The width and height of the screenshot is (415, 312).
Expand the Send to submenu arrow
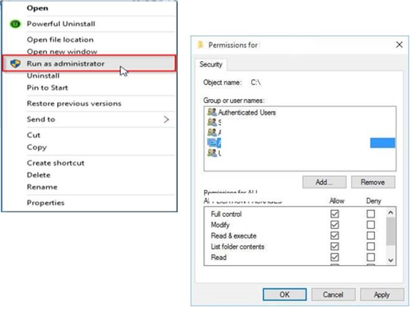(x=166, y=120)
